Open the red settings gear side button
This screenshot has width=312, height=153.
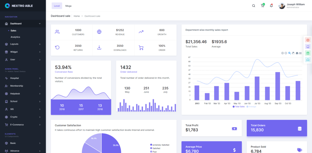[x=308, y=40]
